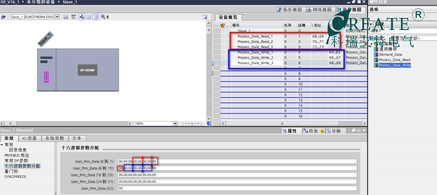Toggle the grid display icon
437x195 pixels.
[x=89, y=17]
